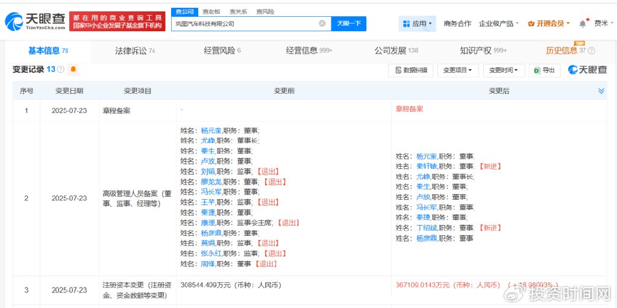Open 尤峥 in the 变更前 column
Screen dimensions: 617x308
(208, 141)
